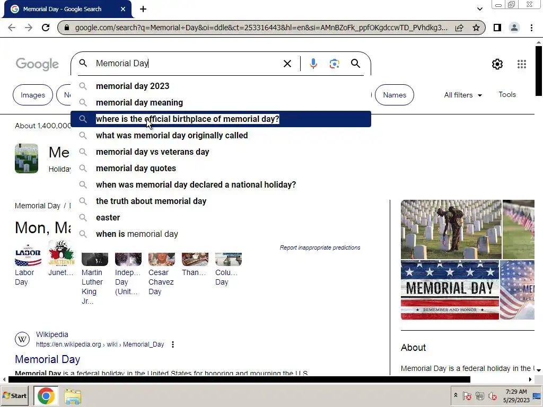Bookmark this page with the star icon
543x407 pixels.
pos(476,28)
